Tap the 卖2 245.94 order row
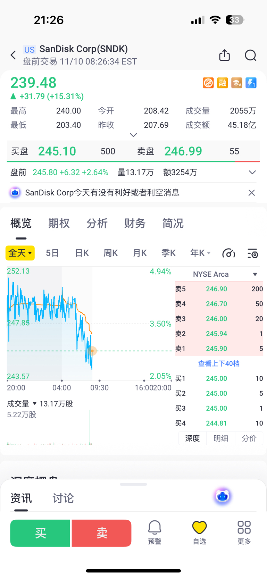 (219, 334)
